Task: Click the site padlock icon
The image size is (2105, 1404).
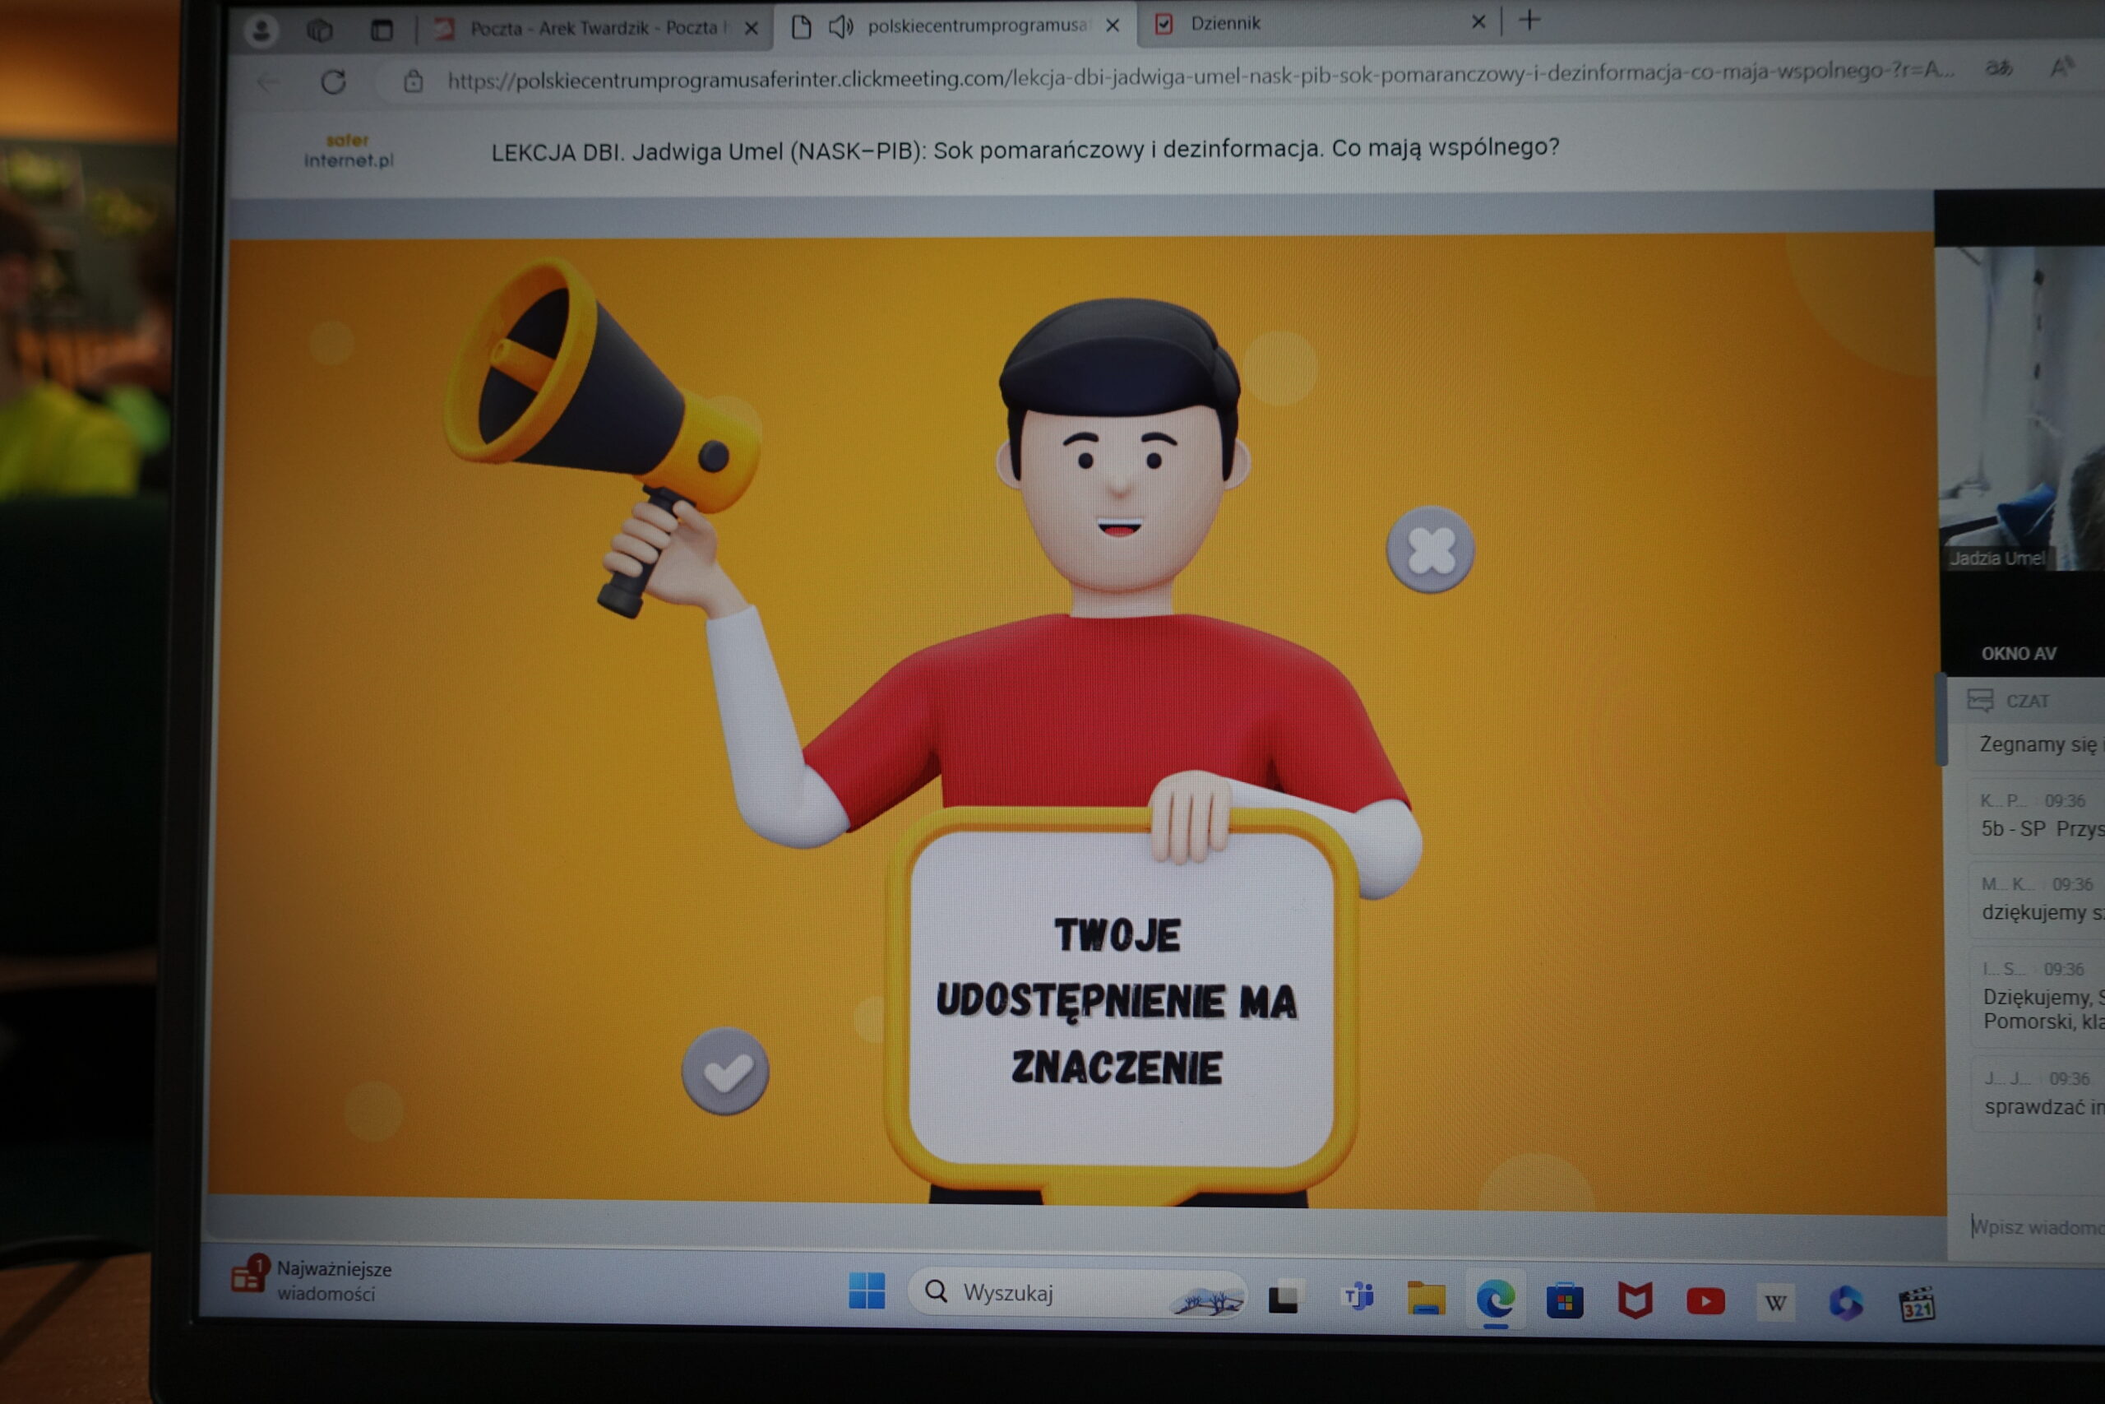Action: tap(413, 81)
